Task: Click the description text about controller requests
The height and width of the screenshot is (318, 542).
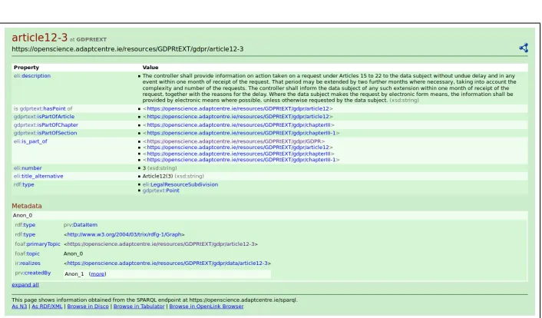Action: click(x=329, y=88)
